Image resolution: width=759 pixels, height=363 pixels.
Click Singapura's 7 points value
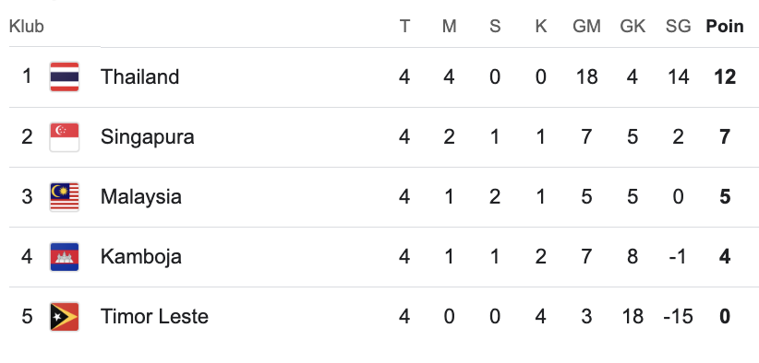(725, 137)
